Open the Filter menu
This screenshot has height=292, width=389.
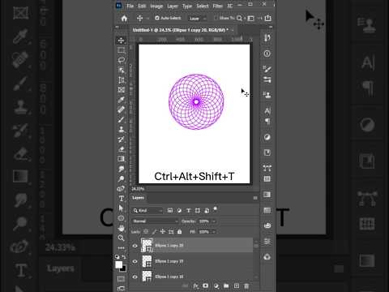217,6
